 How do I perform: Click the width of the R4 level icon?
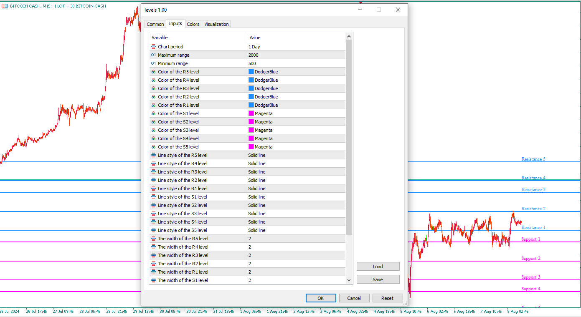click(x=153, y=247)
